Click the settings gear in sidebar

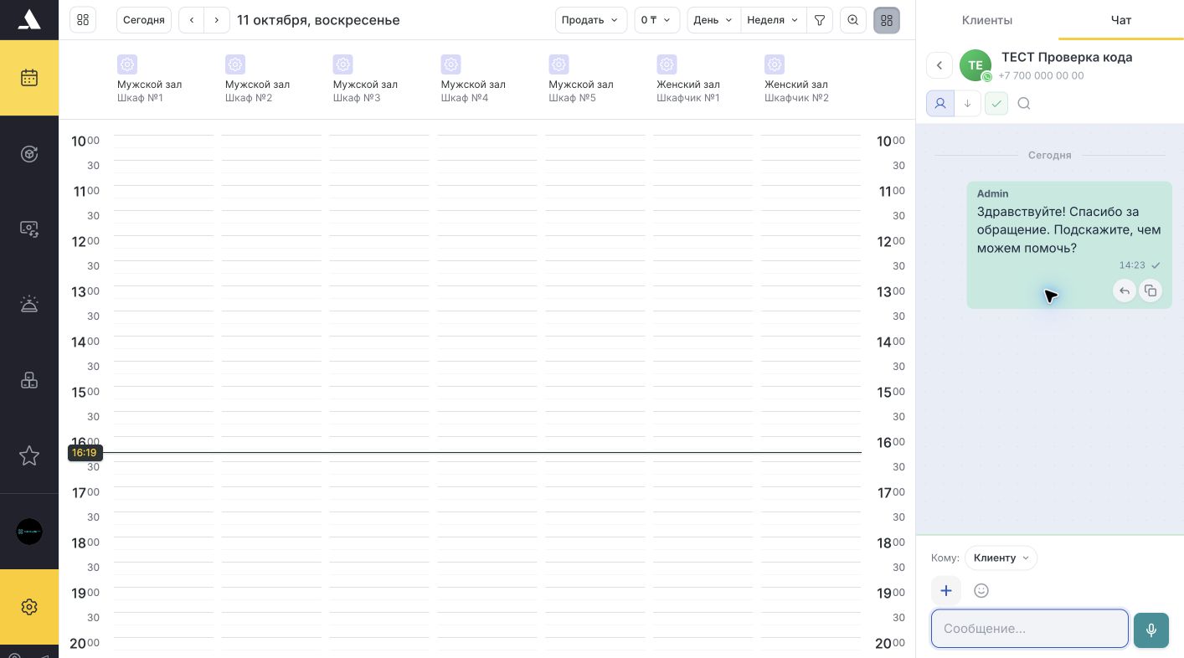[29, 607]
